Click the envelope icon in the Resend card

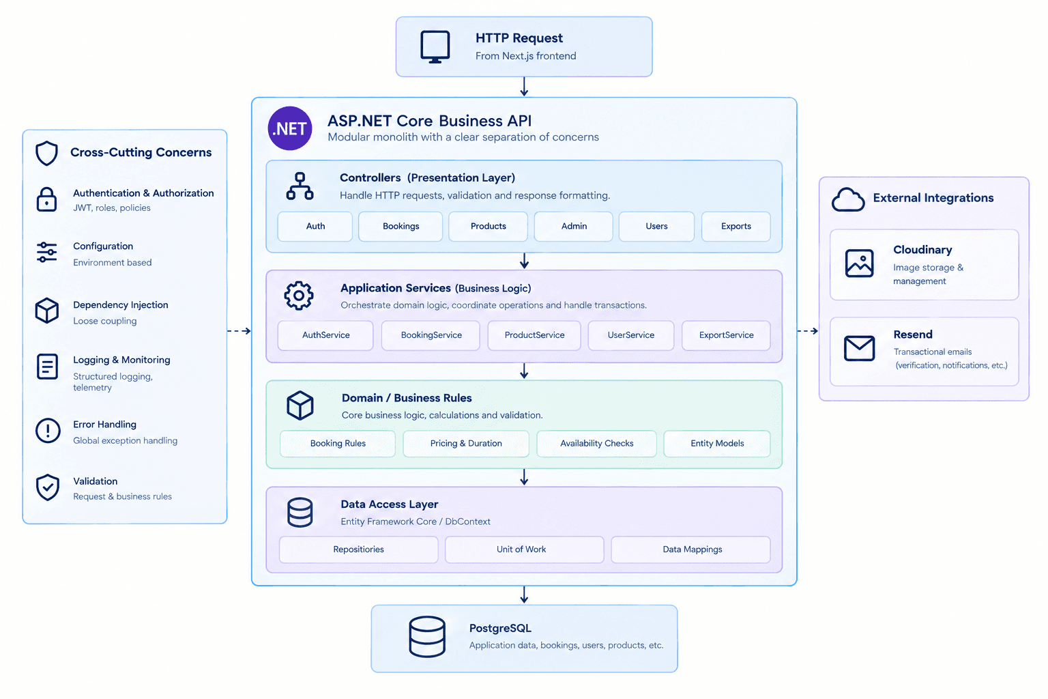point(859,348)
